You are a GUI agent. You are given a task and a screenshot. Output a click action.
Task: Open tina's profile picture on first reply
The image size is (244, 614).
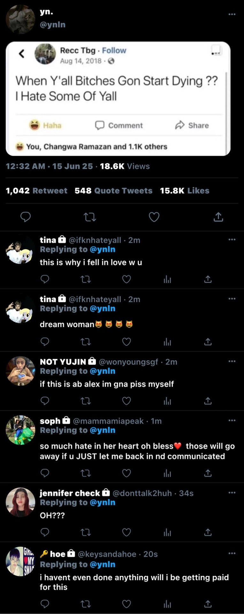[x=20, y=250]
